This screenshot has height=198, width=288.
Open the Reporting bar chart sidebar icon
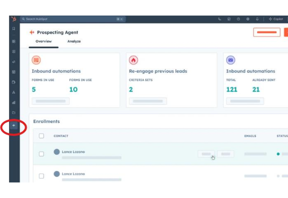14,103
